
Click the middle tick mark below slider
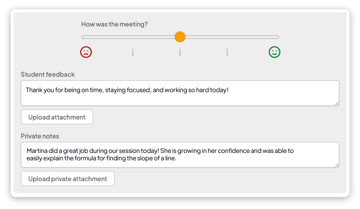click(180, 52)
